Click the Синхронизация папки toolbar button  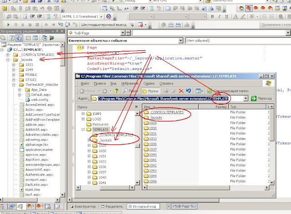pos(228,91)
